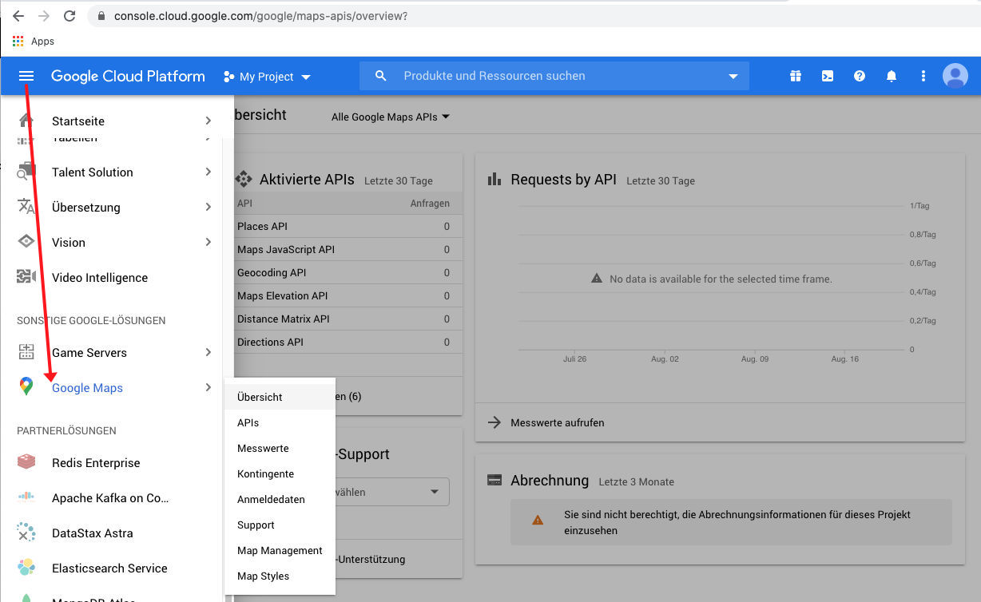Click the Messwerte aufrufen link
The width and height of the screenshot is (981, 602).
pos(558,422)
